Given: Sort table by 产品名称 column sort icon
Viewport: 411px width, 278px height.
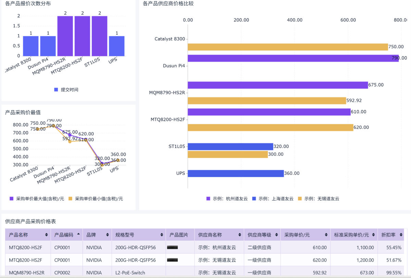Looking at the screenshot, I should pyautogui.click(x=46, y=235).
